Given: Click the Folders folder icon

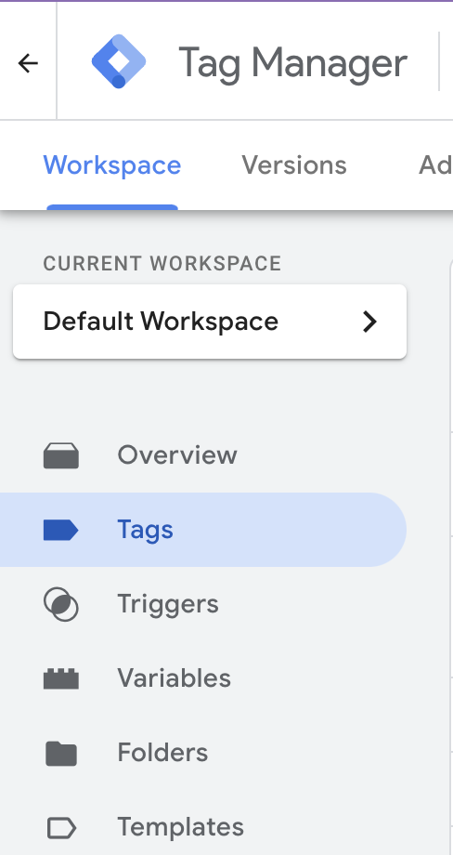Looking at the screenshot, I should point(61,753).
